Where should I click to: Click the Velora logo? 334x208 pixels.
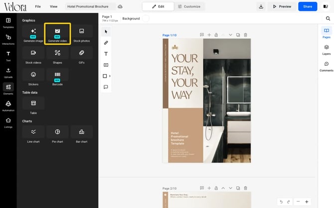pos(15,7)
